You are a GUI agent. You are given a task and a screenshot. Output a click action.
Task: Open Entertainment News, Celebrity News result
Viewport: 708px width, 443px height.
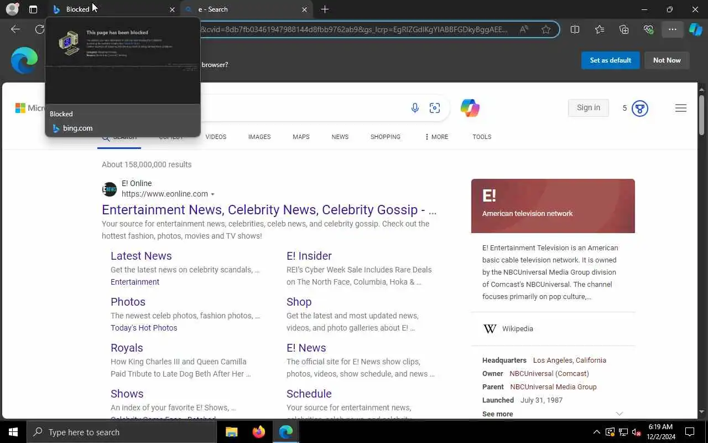point(269,210)
